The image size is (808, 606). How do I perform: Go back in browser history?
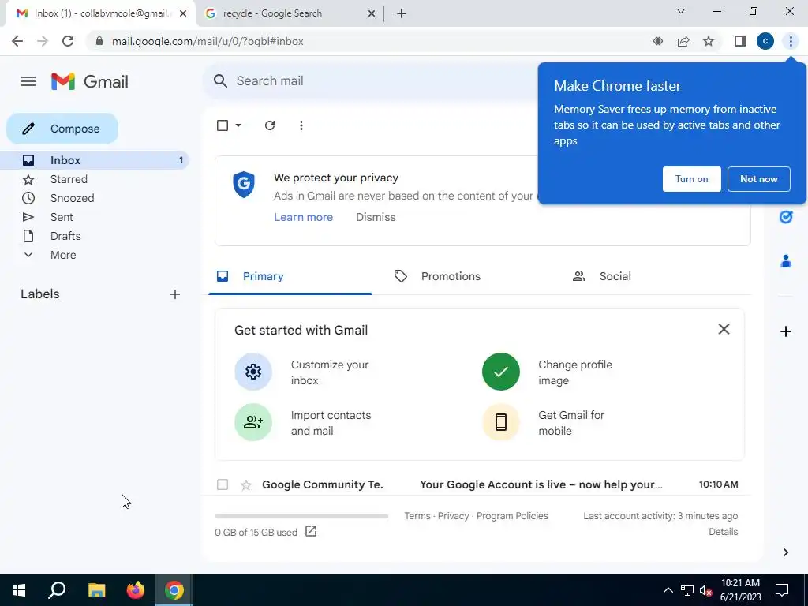click(17, 41)
